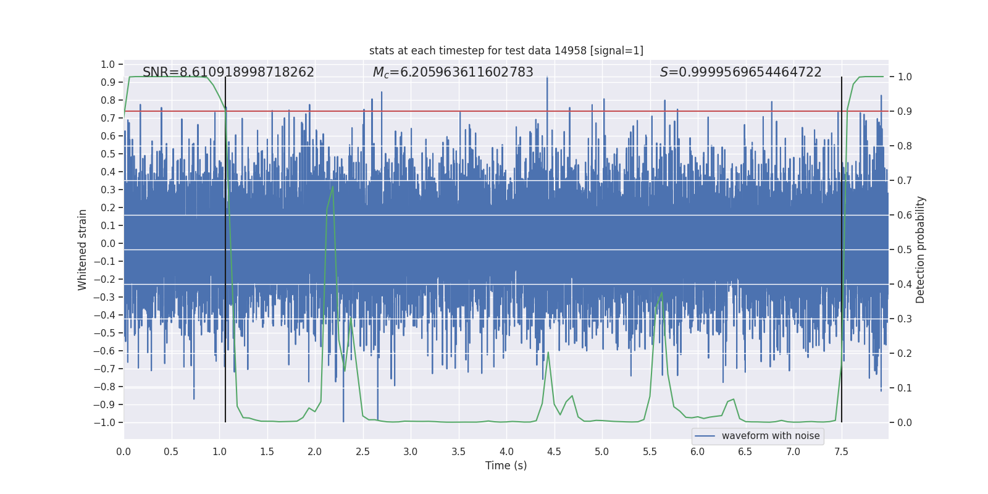Click the −0.6 tick on the Whitened strain axis

tap(104, 351)
